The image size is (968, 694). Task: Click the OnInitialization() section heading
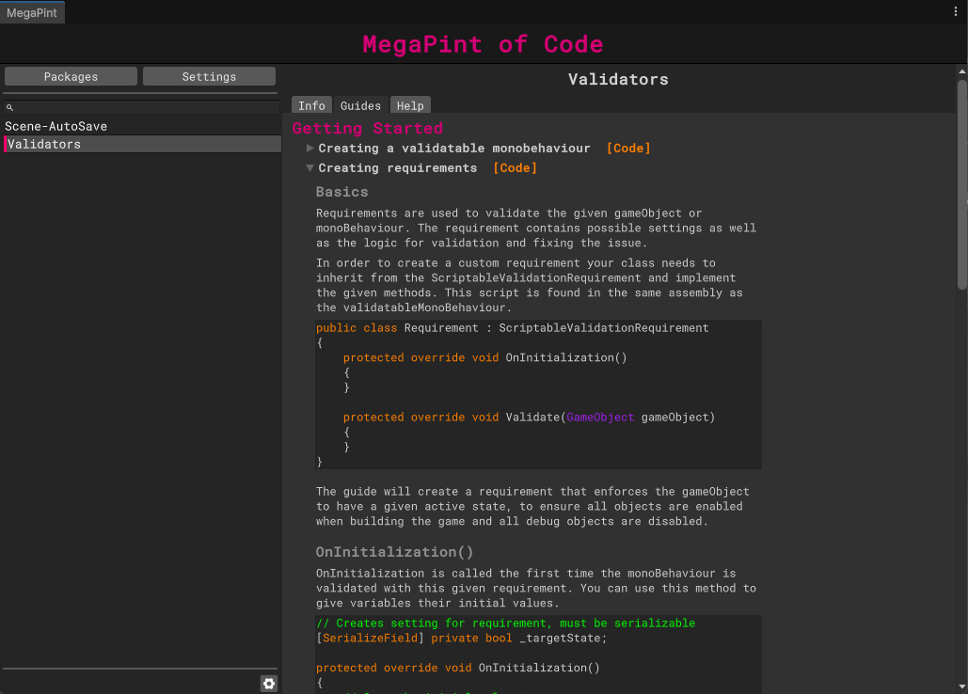coord(394,552)
